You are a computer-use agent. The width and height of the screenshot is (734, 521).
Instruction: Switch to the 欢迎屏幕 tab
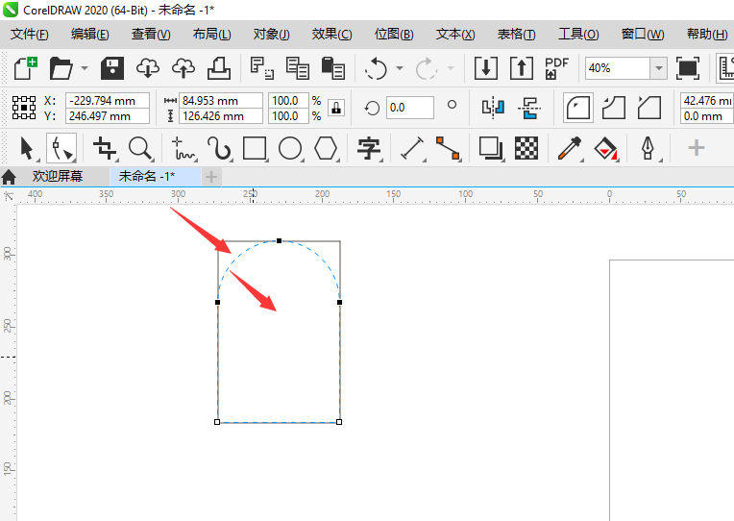58,176
